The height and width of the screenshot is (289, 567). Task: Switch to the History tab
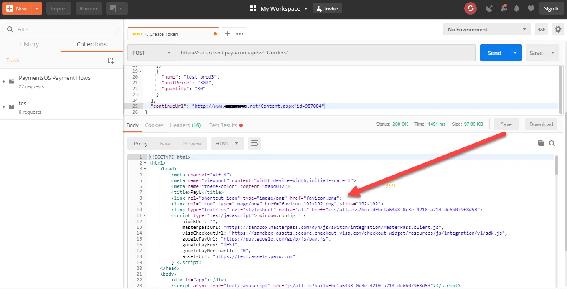click(29, 44)
